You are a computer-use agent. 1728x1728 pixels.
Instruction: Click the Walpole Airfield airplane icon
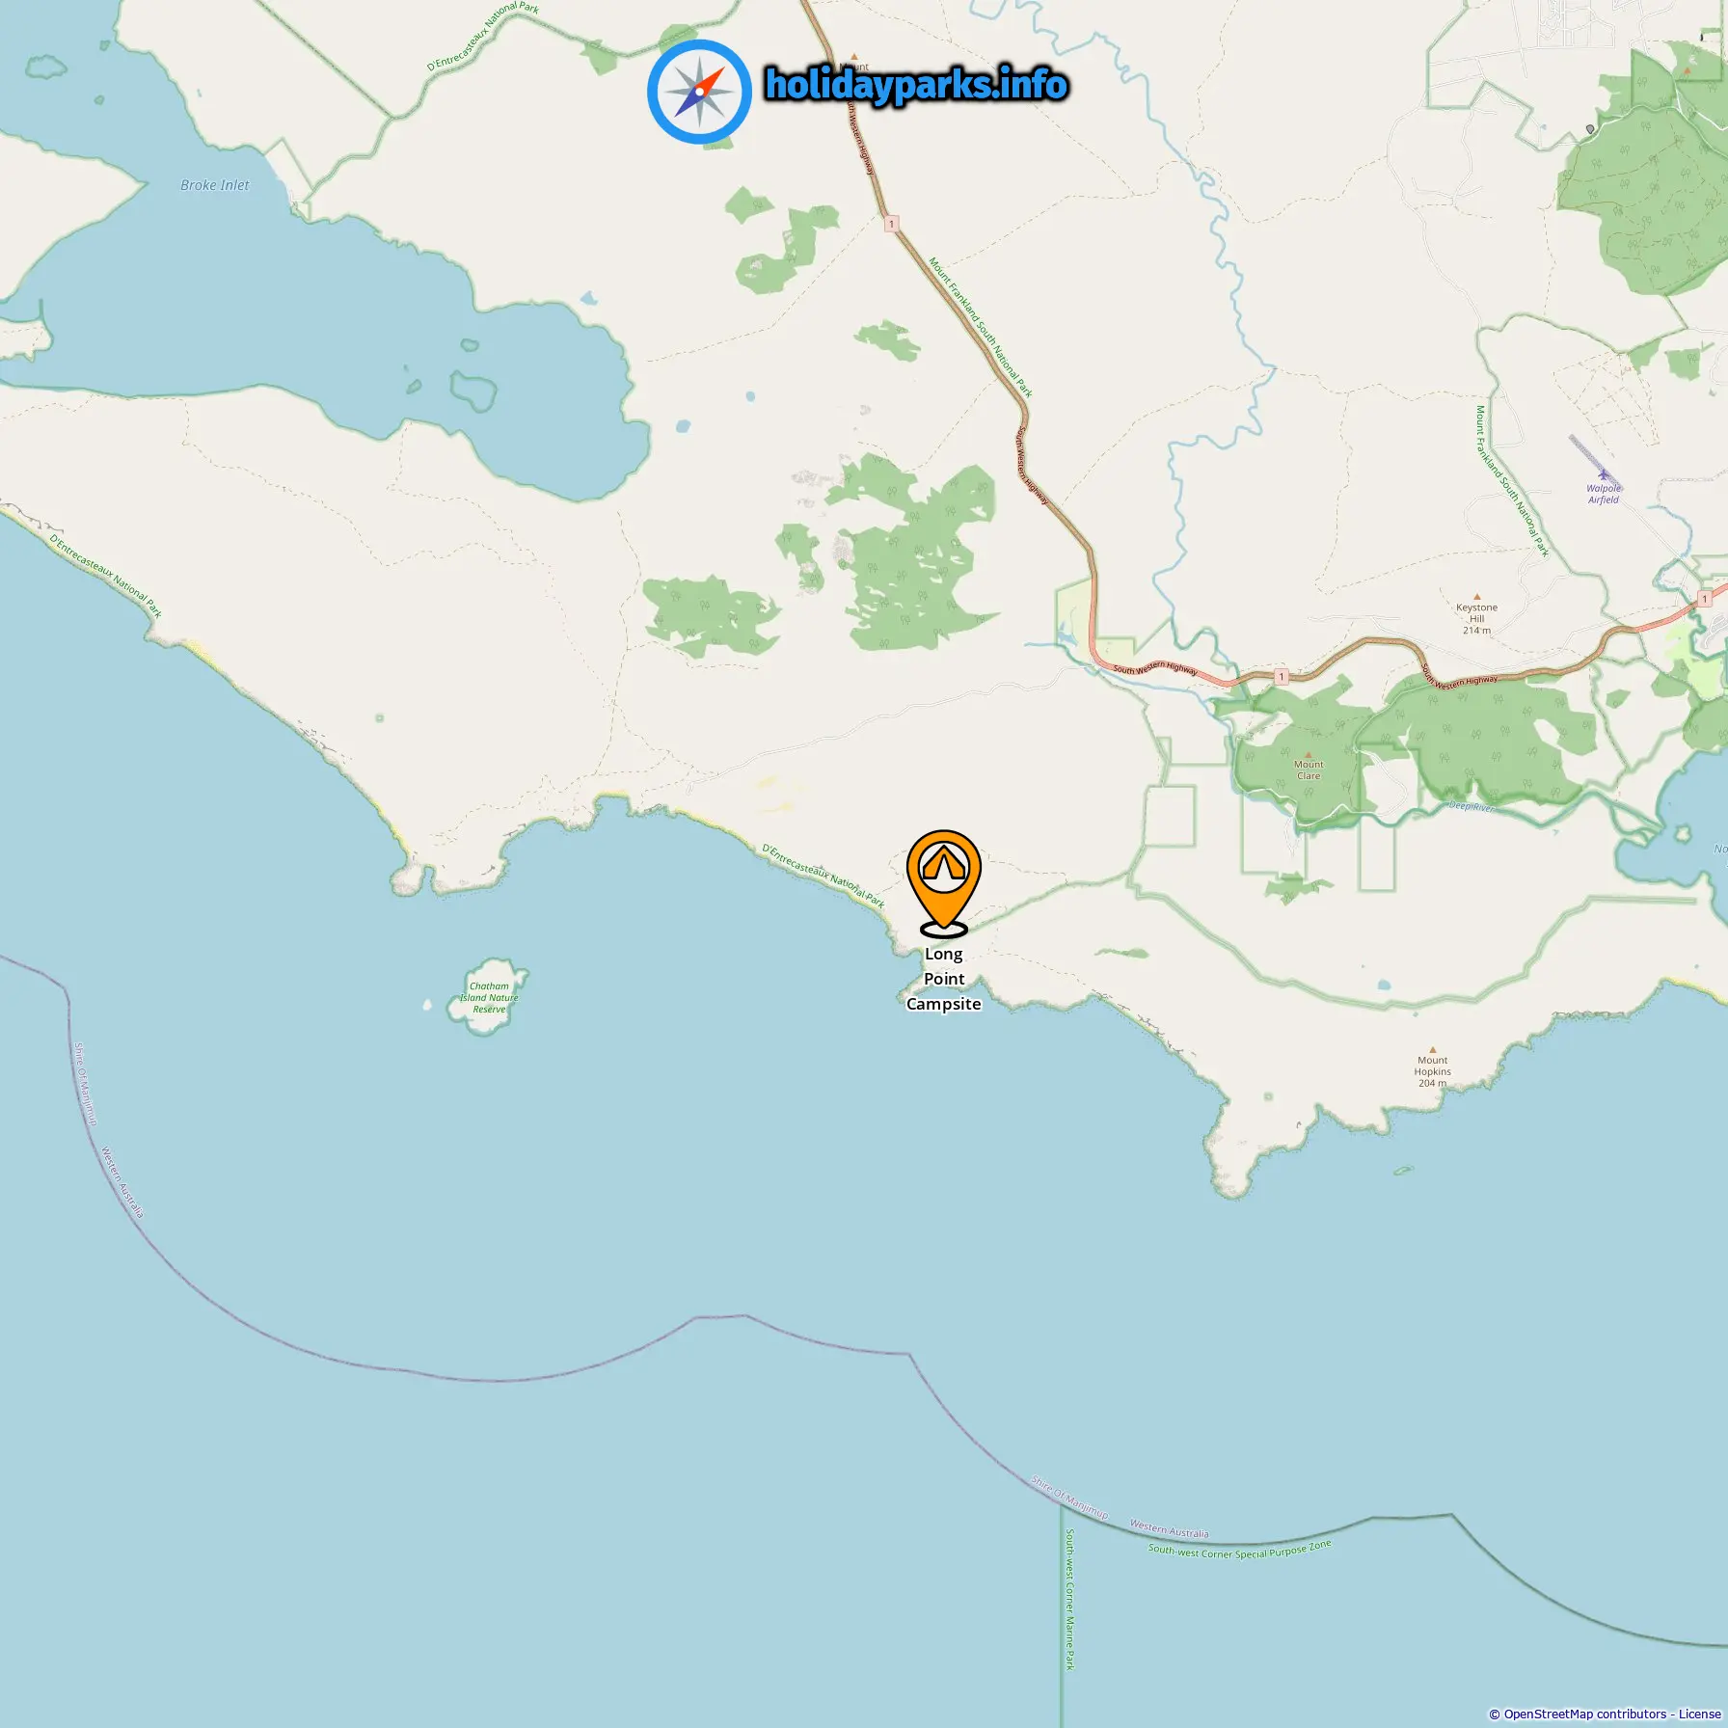click(1604, 473)
